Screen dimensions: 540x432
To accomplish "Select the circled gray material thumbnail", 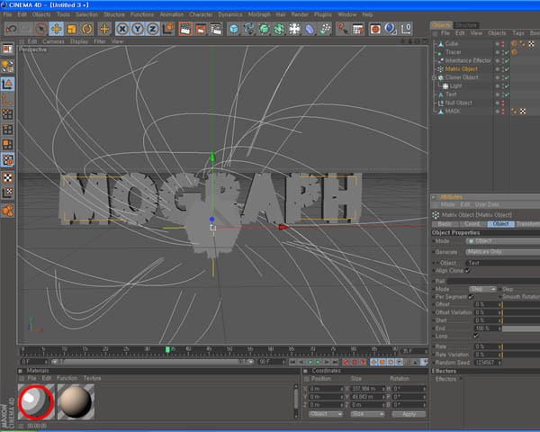I will (x=36, y=401).
